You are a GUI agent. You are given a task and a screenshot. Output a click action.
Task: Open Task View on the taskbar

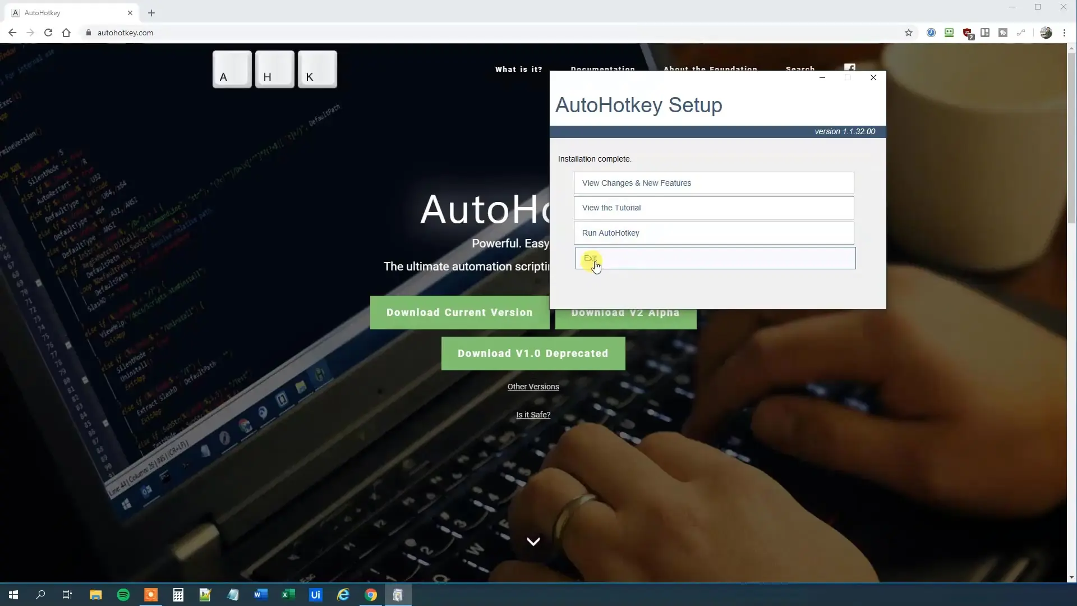click(67, 595)
